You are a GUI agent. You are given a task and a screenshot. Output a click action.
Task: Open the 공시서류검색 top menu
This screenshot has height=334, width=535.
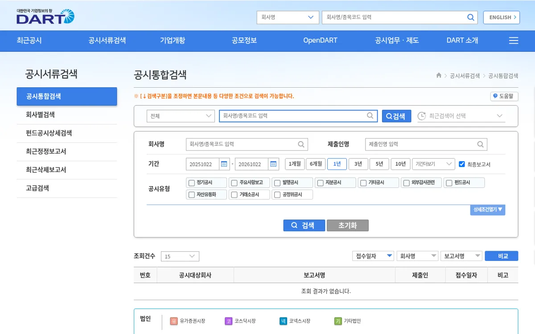pos(107,41)
